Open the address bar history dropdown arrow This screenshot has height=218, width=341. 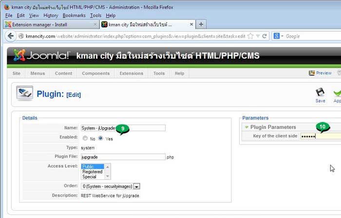click(258, 36)
